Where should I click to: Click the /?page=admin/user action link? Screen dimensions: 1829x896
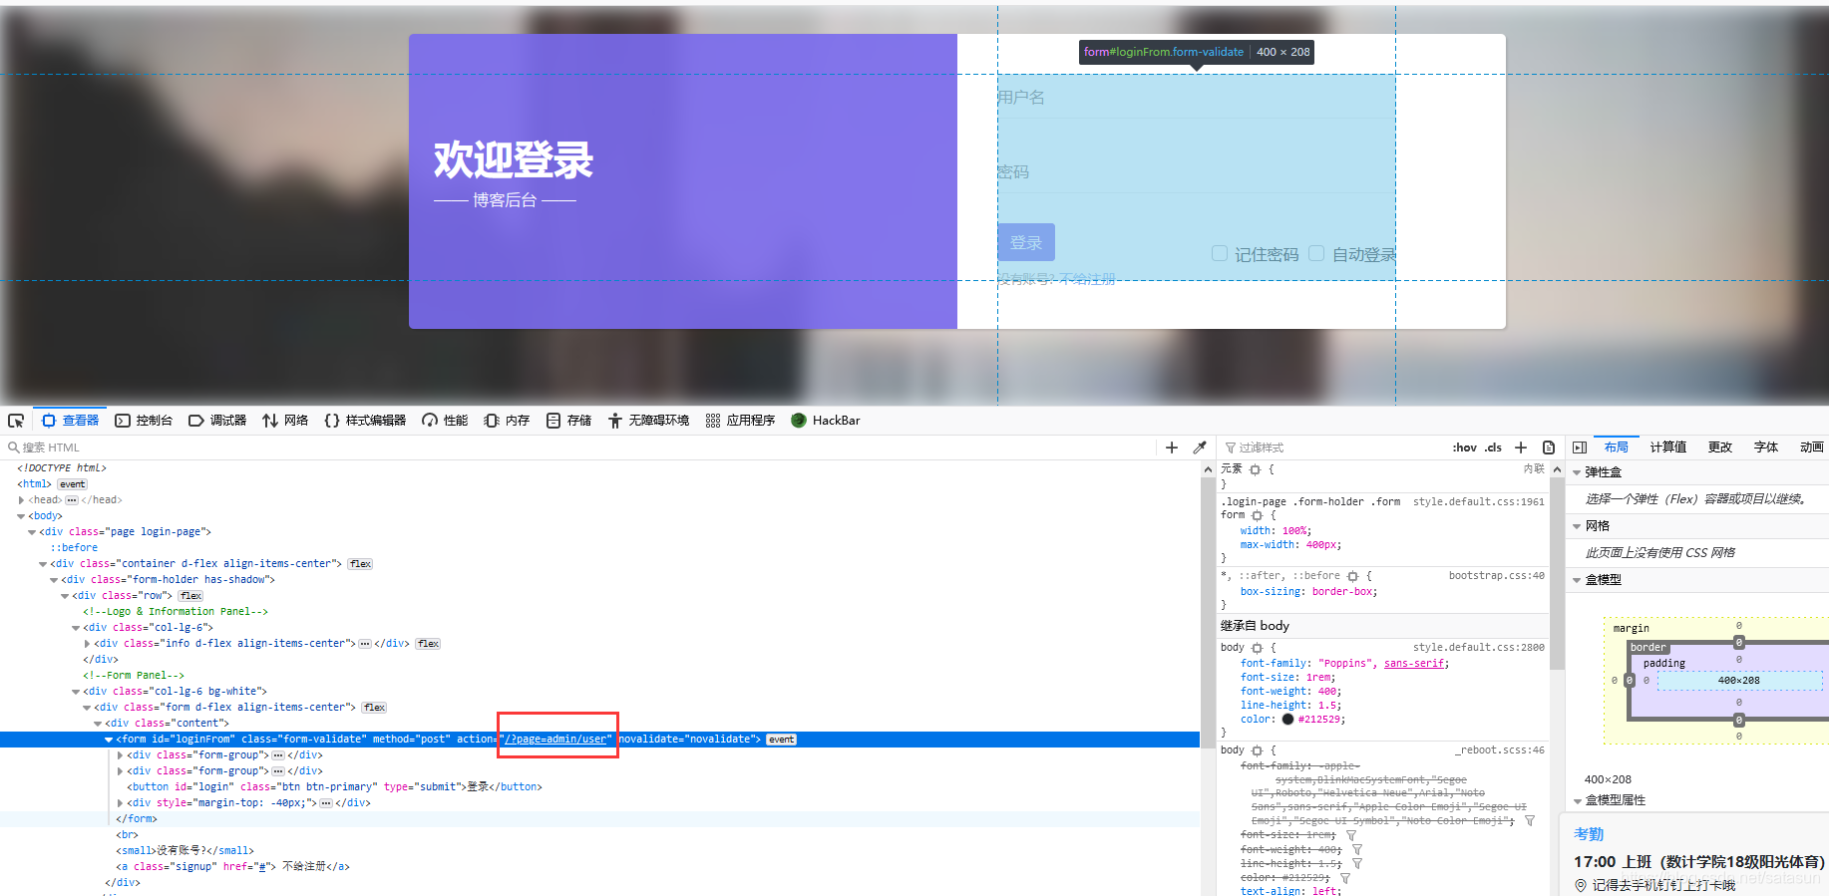pyautogui.click(x=555, y=740)
